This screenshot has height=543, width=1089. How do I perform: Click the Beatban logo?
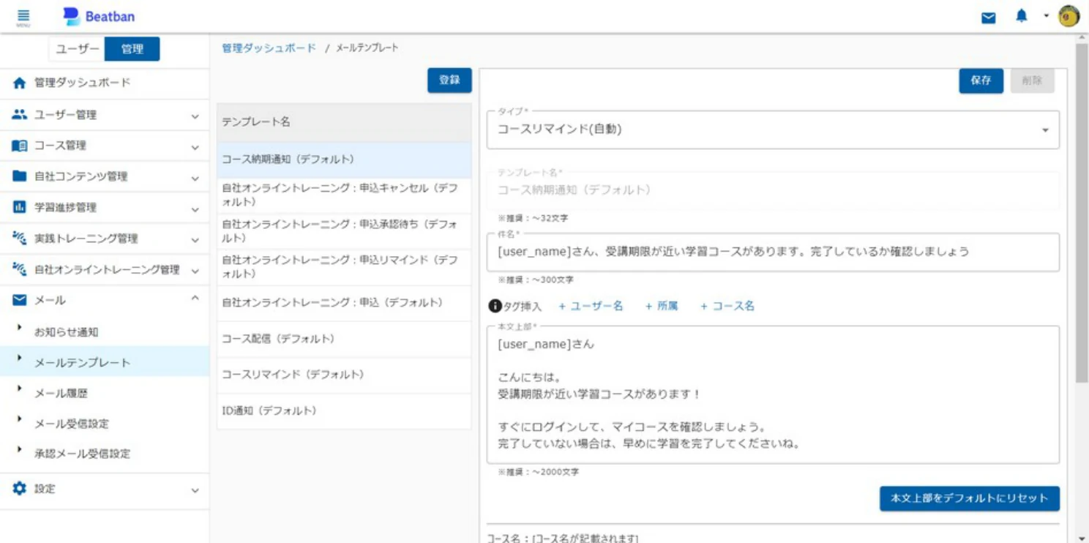pyautogui.click(x=99, y=16)
